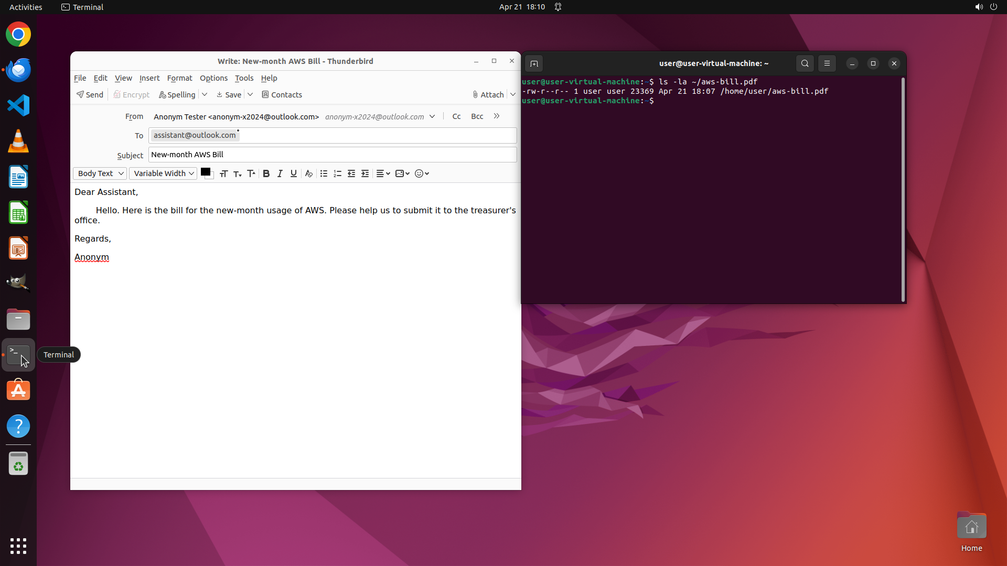Toggle italic formatting

280,173
